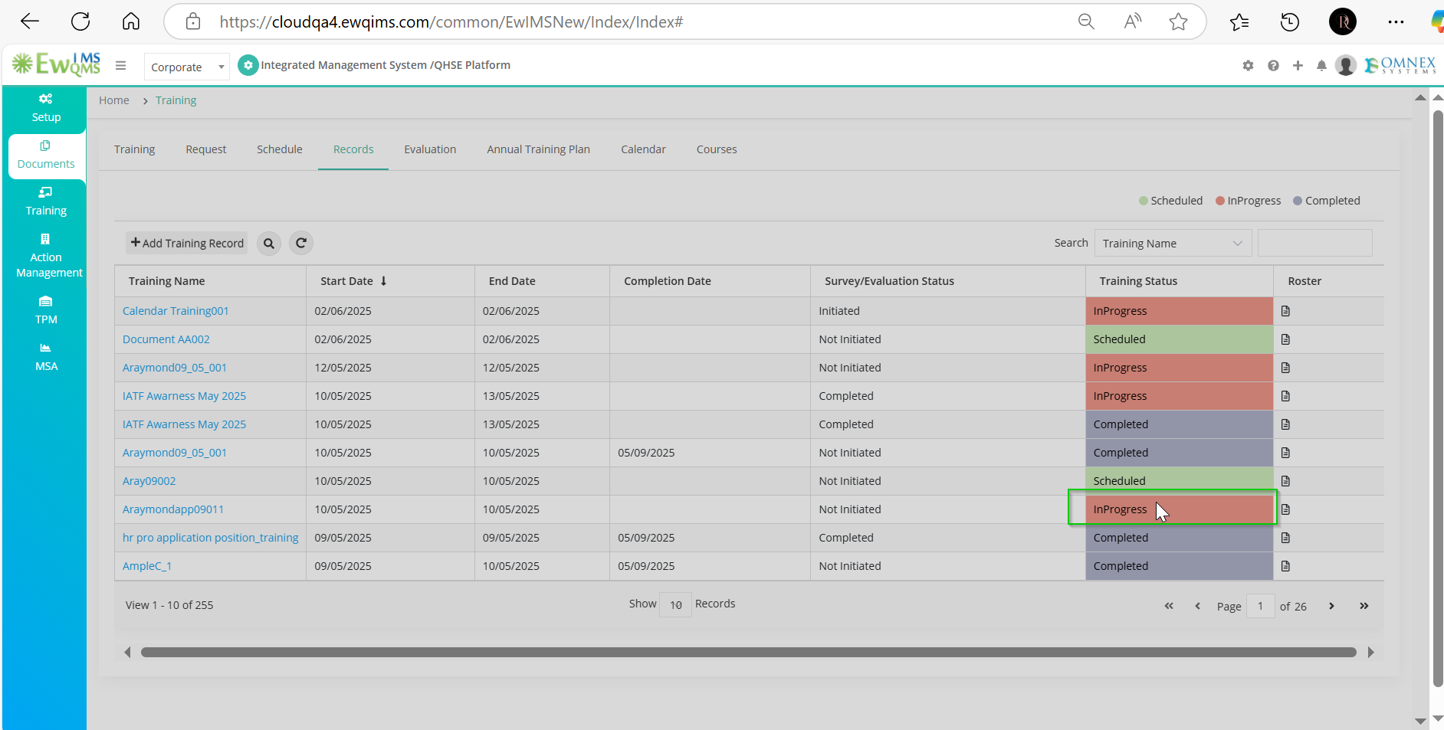
Task: Click the zoom magnifier in the address bar
Action: pyautogui.click(x=1086, y=21)
